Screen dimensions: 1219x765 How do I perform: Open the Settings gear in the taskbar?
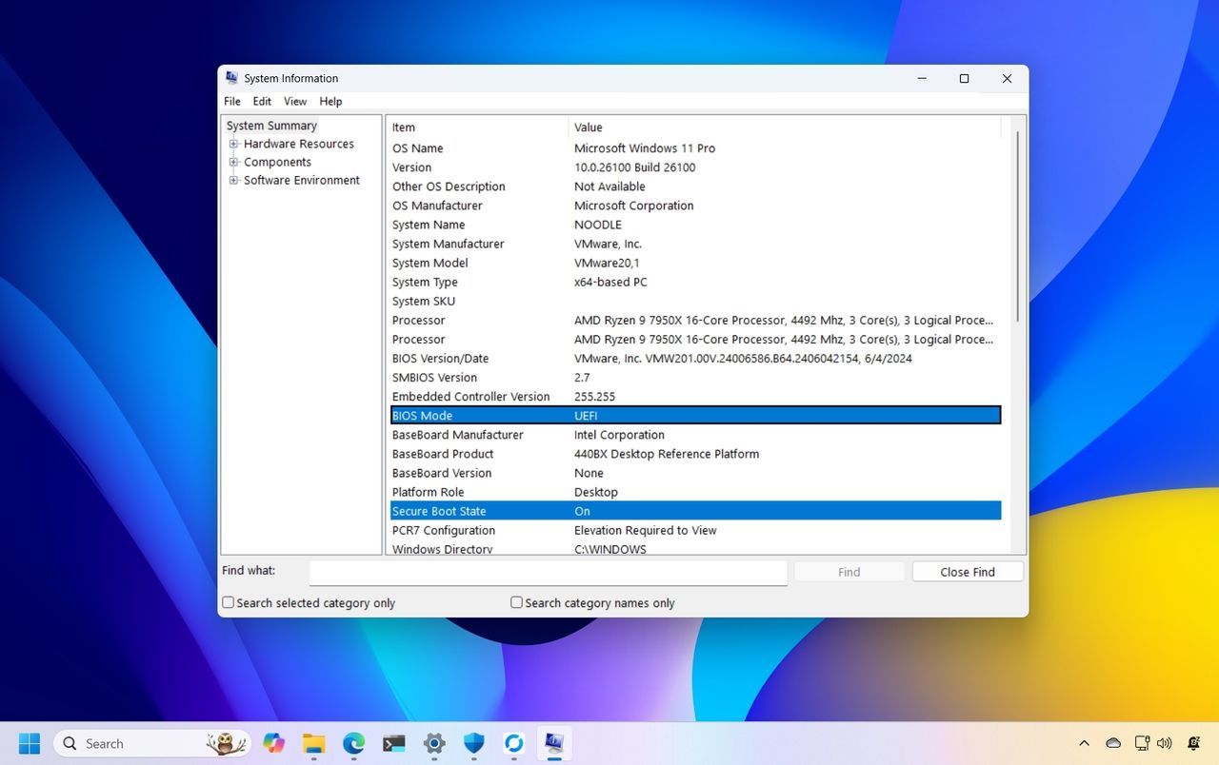(x=433, y=743)
